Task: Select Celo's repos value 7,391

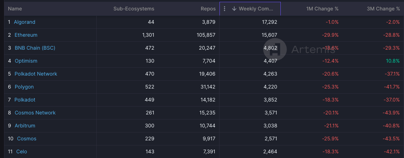Action: [209, 152]
